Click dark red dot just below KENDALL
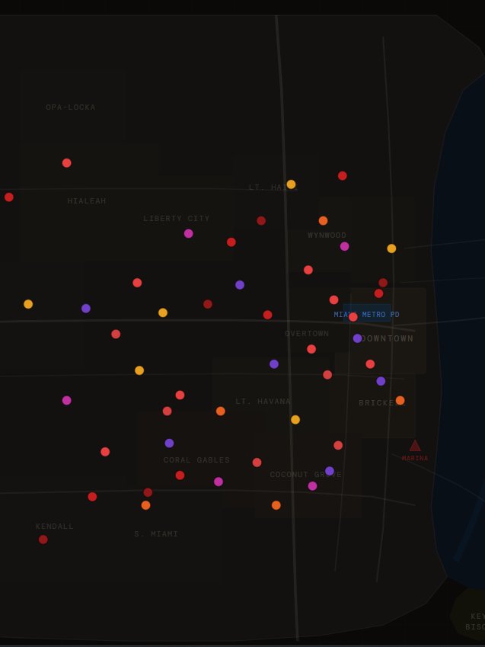 43,540
